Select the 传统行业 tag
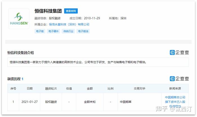The height and width of the screenshot is (117, 197). click(68, 31)
